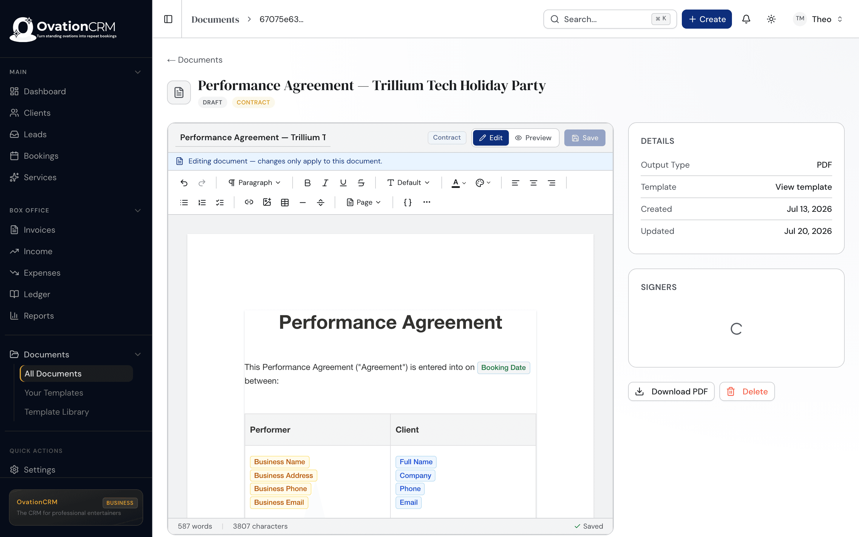Save the document
859x537 pixels.
585,138
